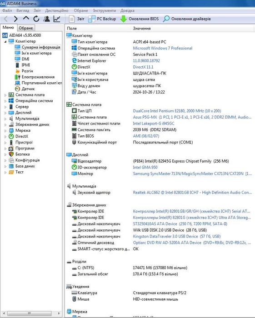Click the Безпека shield icon

click(x=11, y=154)
